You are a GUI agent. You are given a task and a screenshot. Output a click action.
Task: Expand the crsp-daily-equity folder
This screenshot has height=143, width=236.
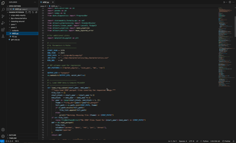(22, 15)
